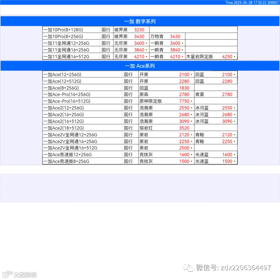Image resolution: width=280 pixels, height=280 pixels.
Task: Click the '一加11全网通16+512G' model name
Action: click(66, 57)
